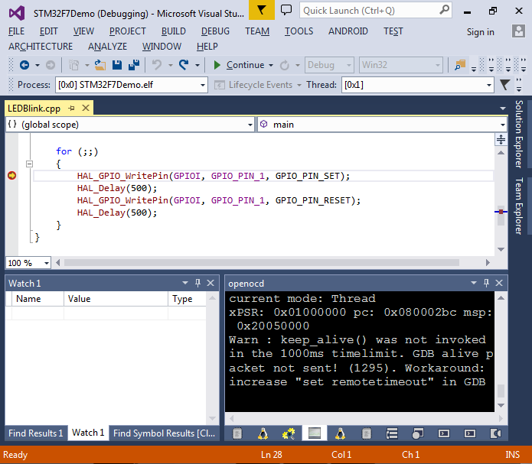Switch to Find Symbol Results tab

(x=165, y=433)
